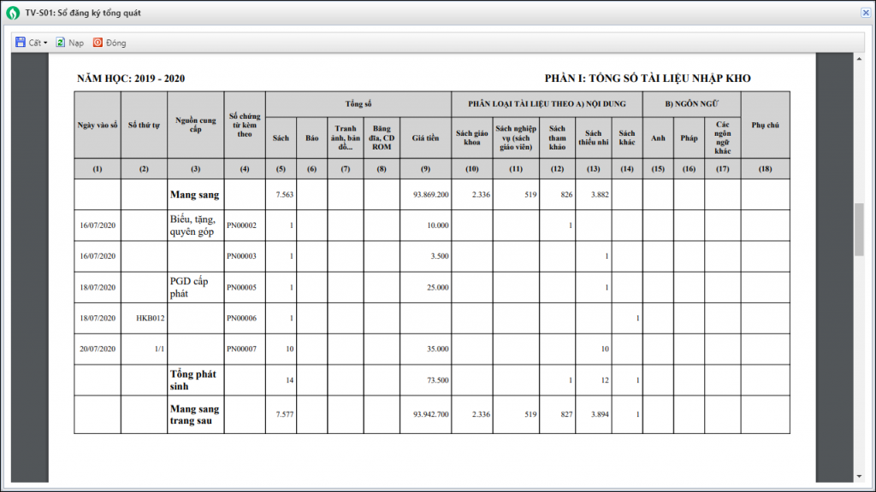Select the Đóng toolbar label
This screenshot has width=876, height=492.
[115, 43]
